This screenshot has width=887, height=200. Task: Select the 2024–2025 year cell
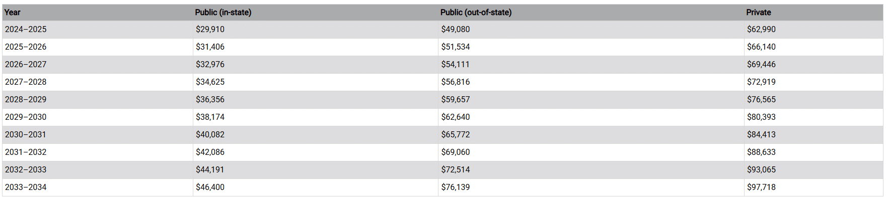pos(98,30)
